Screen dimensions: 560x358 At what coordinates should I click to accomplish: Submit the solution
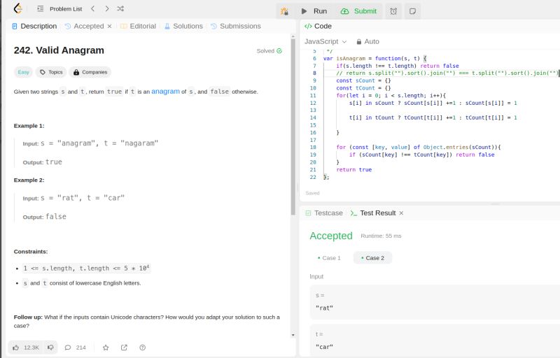(x=358, y=11)
